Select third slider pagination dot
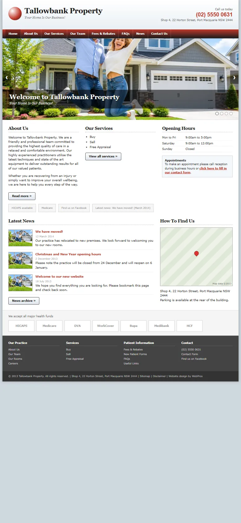 click(x=226, y=113)
